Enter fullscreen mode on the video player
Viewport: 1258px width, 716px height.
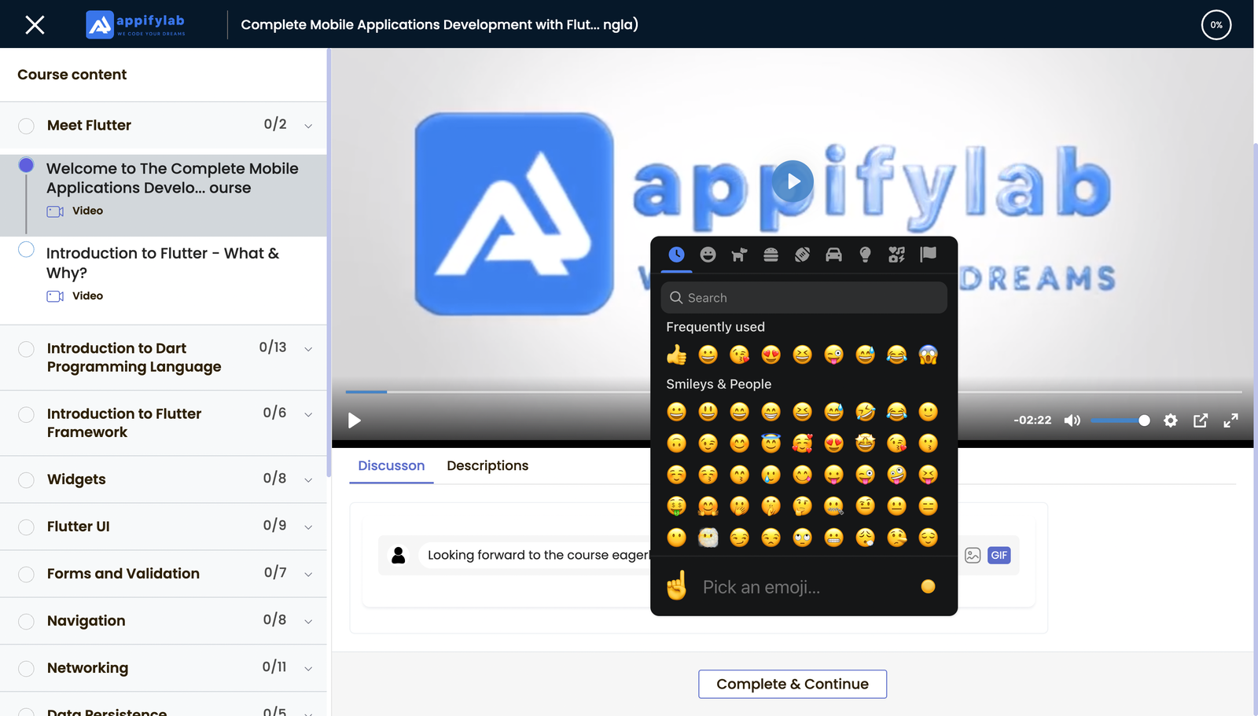pos(1230,420)
